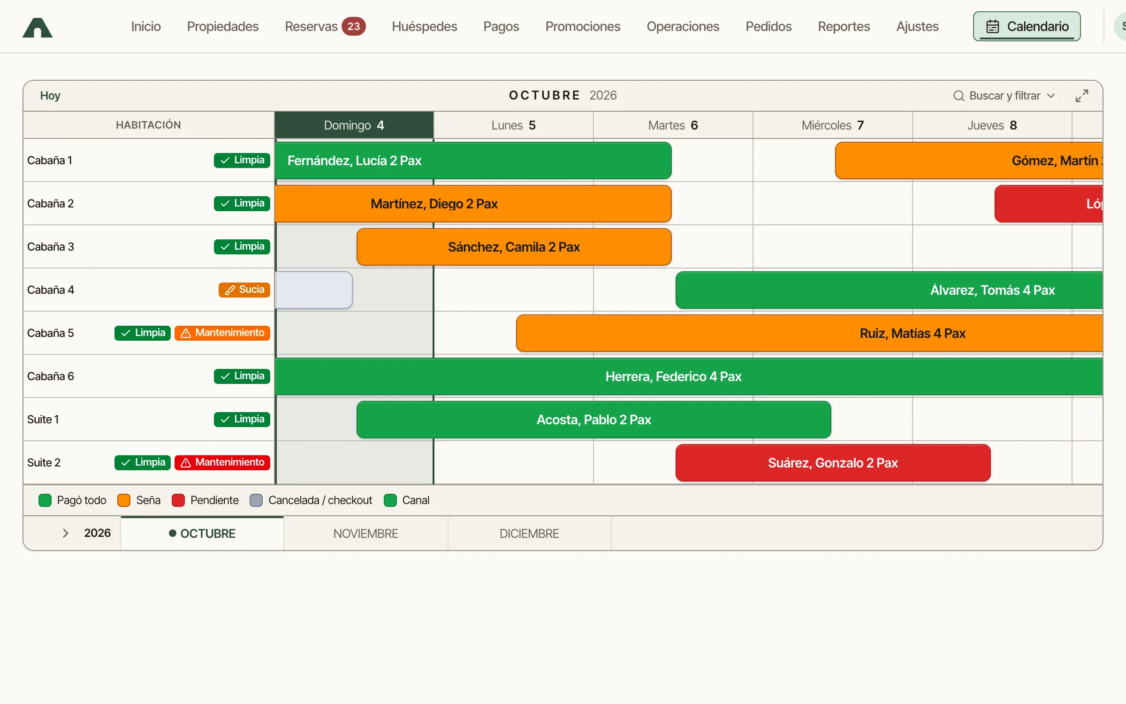1126x704 pixels.
Task: Go to Inicio
Action: [146, 26]
